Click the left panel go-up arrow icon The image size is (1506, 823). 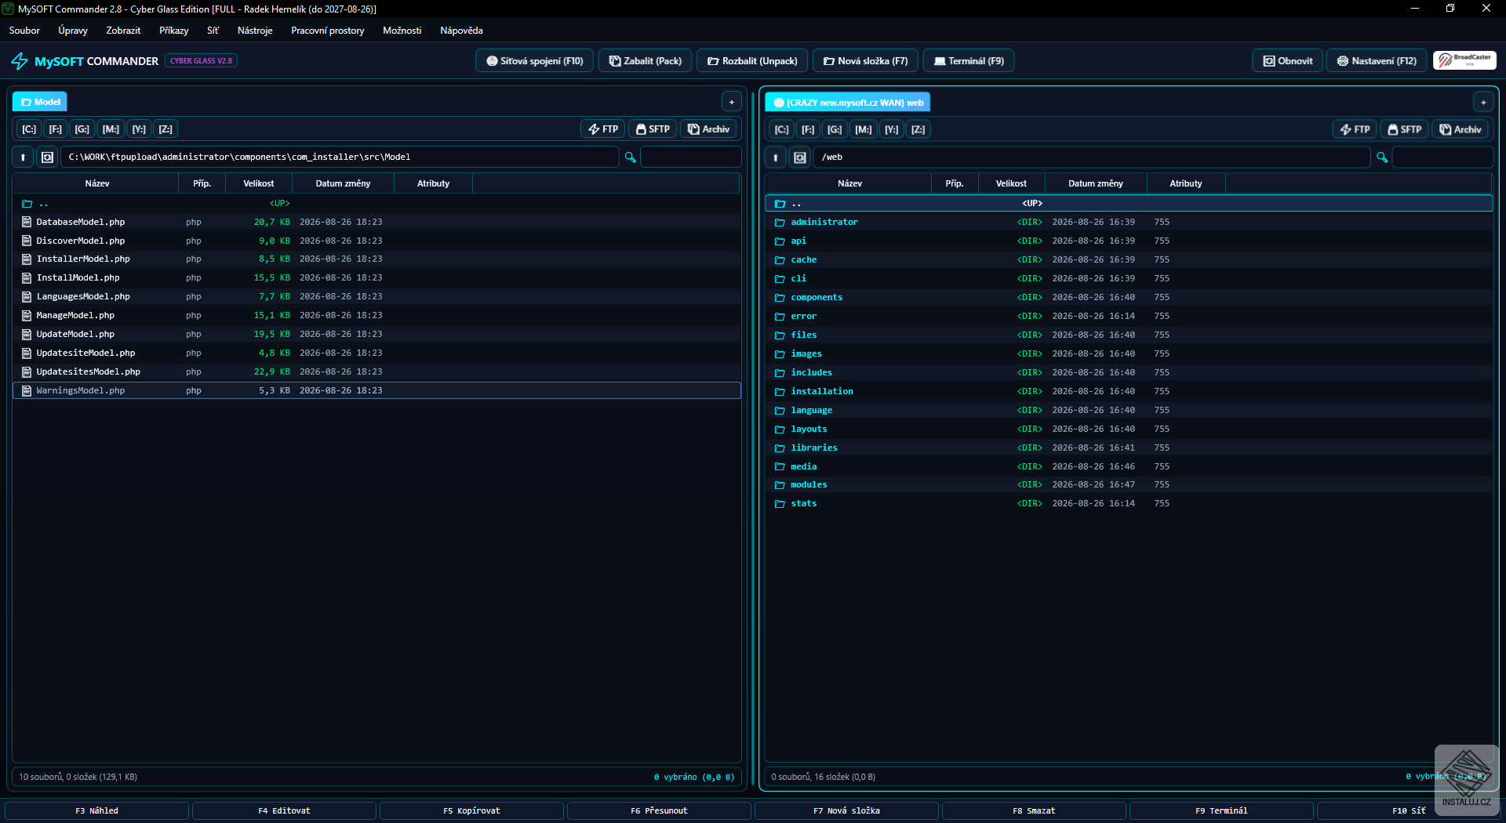(23, 158)
